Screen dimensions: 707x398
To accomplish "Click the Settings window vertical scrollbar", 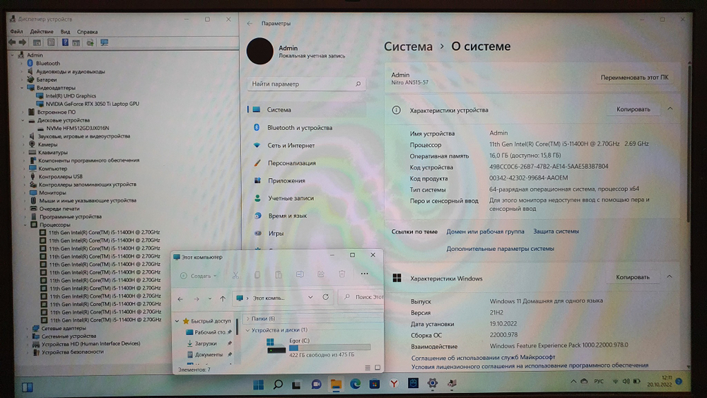I will tap(689, 144).
